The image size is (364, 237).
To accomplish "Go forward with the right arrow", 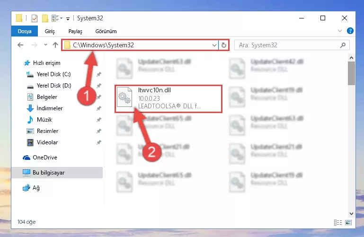I will [34, 45].
